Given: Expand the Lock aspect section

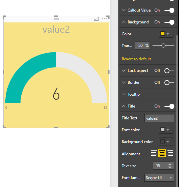Looking at the screenshot, I should pyautogui.click(x=123, y=71).
